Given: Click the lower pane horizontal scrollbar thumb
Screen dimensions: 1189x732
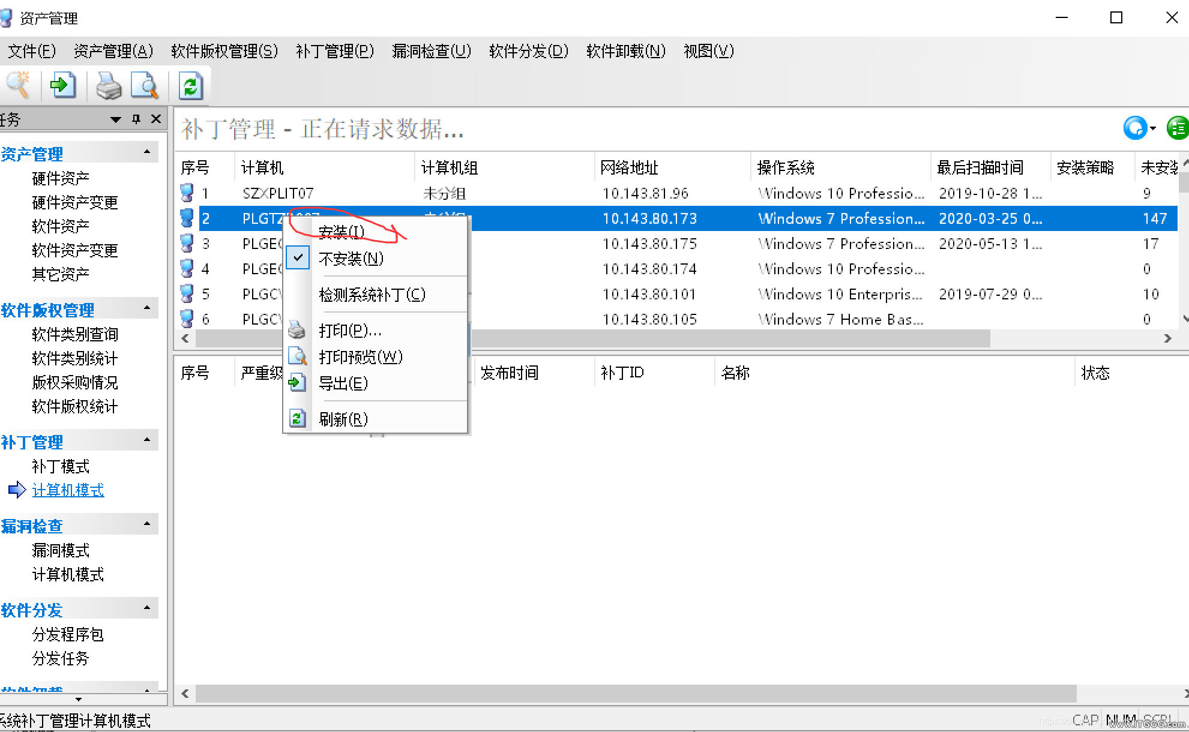Looking at the screenshot, I should [x=636, y=694].
